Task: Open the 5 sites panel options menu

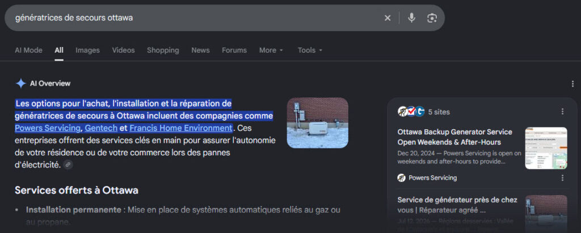Action: (562, 112)
